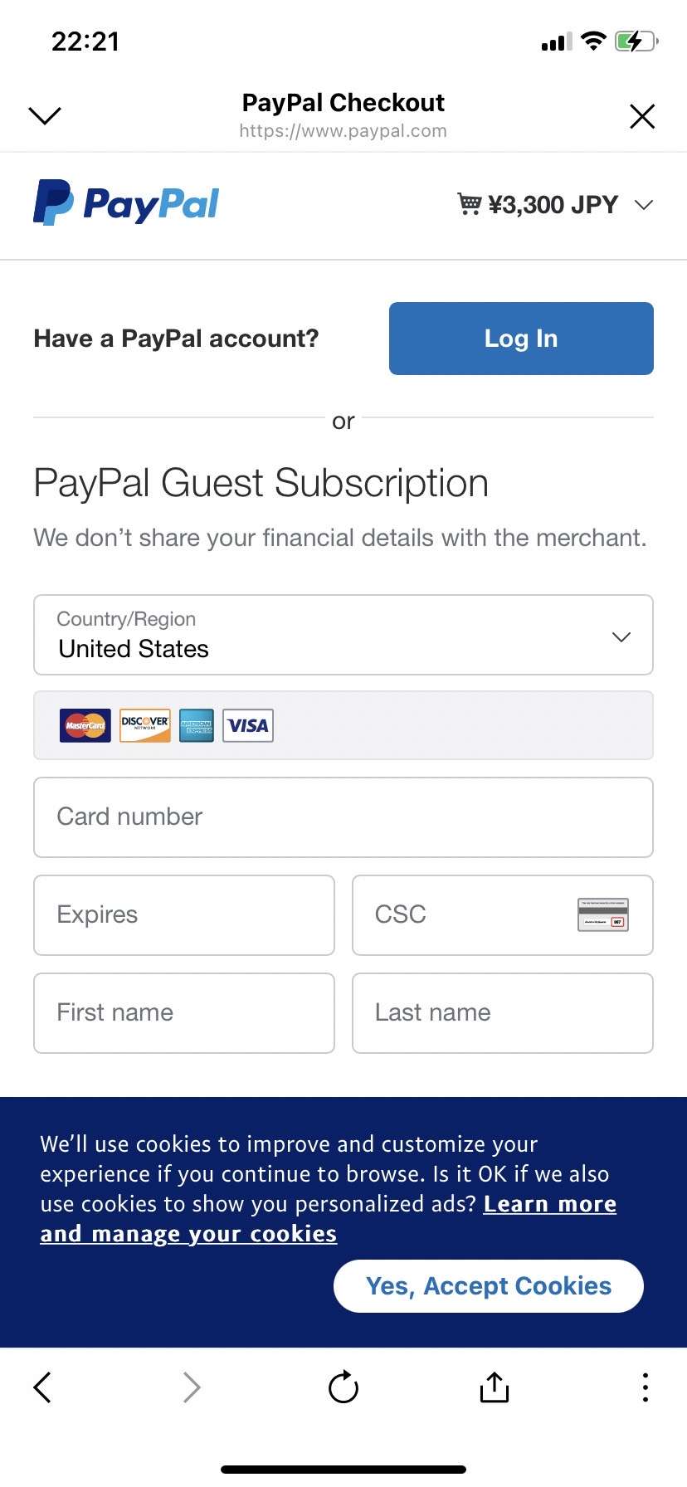687x1487 pixels.
Task: Close the PayPal Checkout window
Action: coord(642,116)
